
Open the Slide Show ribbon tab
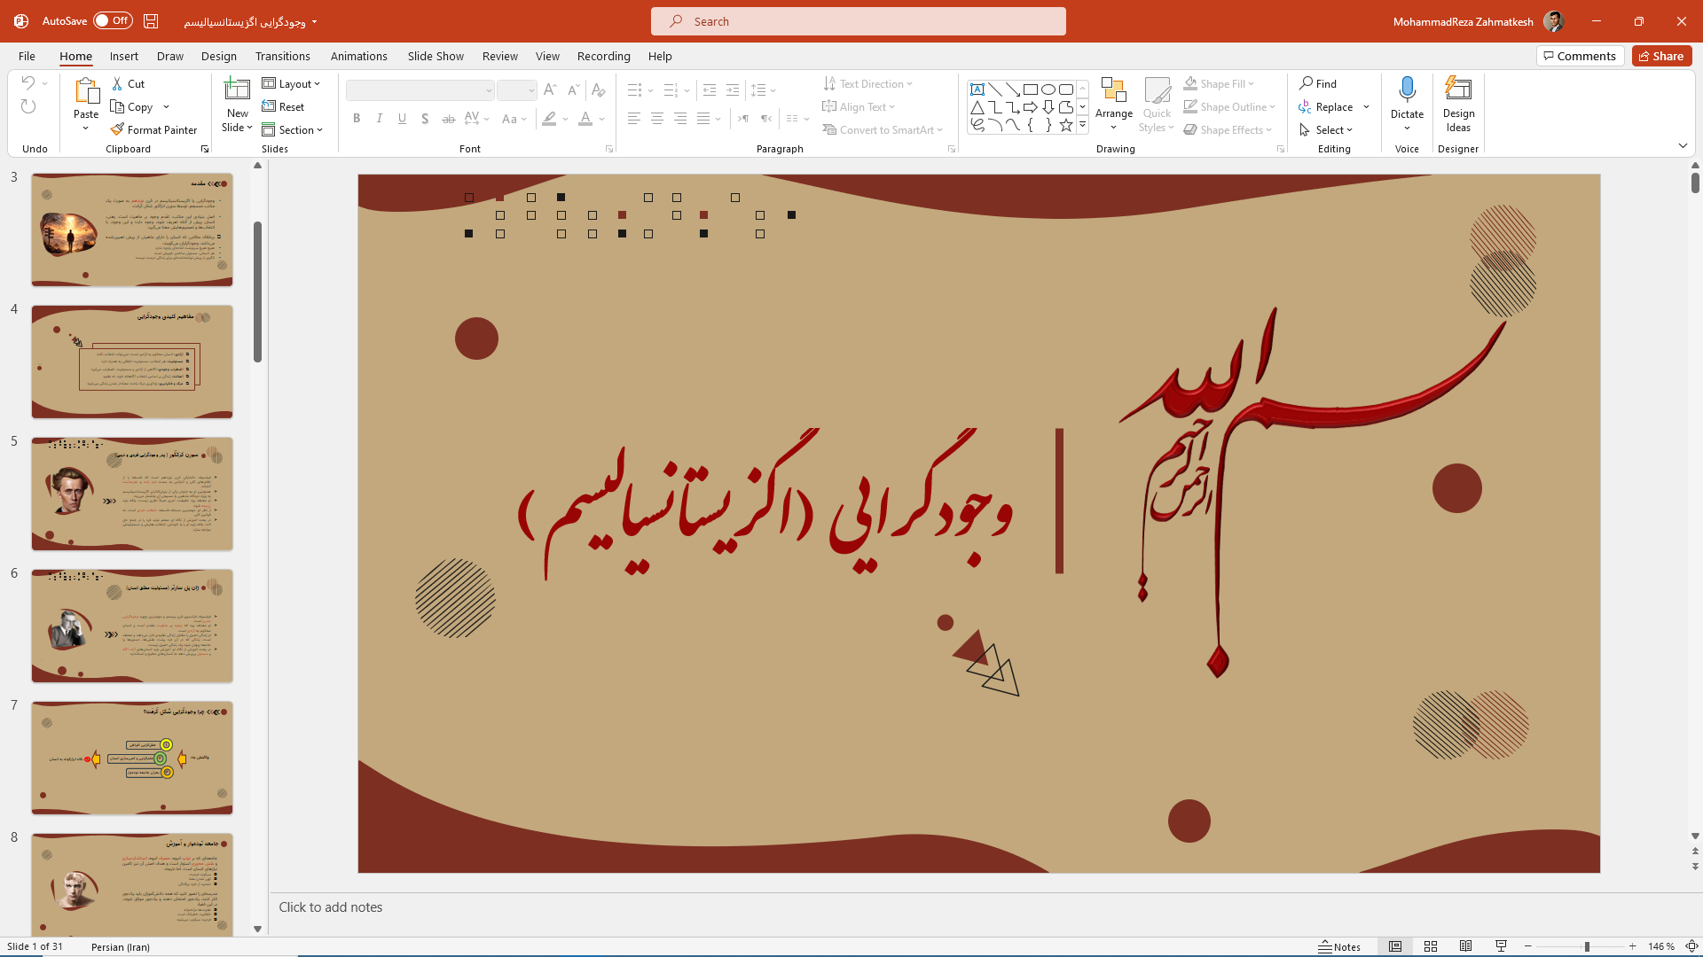coord(436,56)
